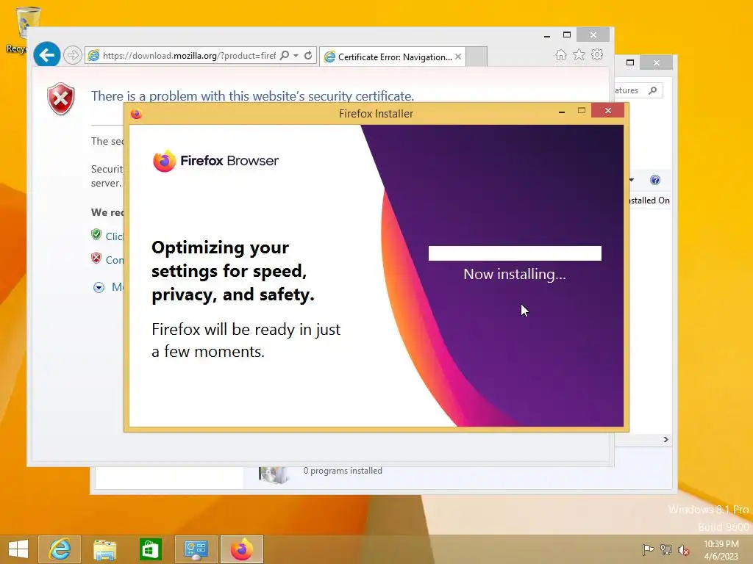Open view options dropdown beside help icon

[632, 181]
